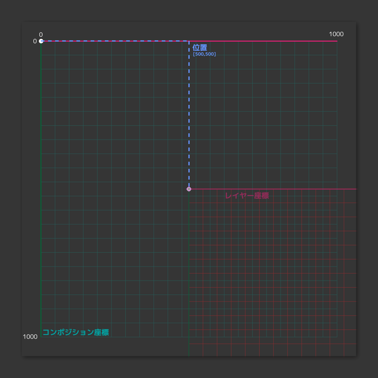This screenshot has width=378, height=378.
Task: Click the 1000 label at top right
Action: point(336,34)
